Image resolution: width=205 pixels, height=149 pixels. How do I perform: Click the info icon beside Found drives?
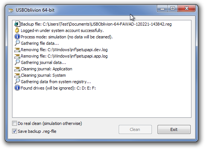(x=17, y=88)
